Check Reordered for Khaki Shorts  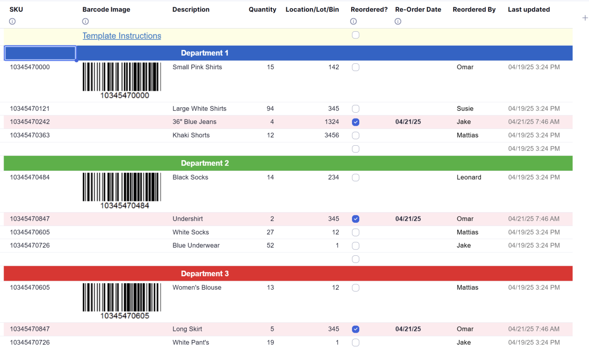pos(356,135)
